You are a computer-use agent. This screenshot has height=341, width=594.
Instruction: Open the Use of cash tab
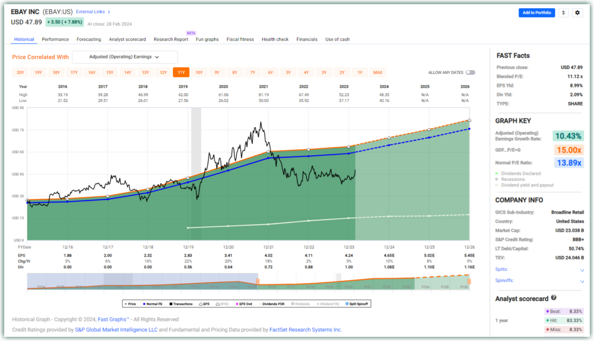pyautogui.click(x=338, y=39)
